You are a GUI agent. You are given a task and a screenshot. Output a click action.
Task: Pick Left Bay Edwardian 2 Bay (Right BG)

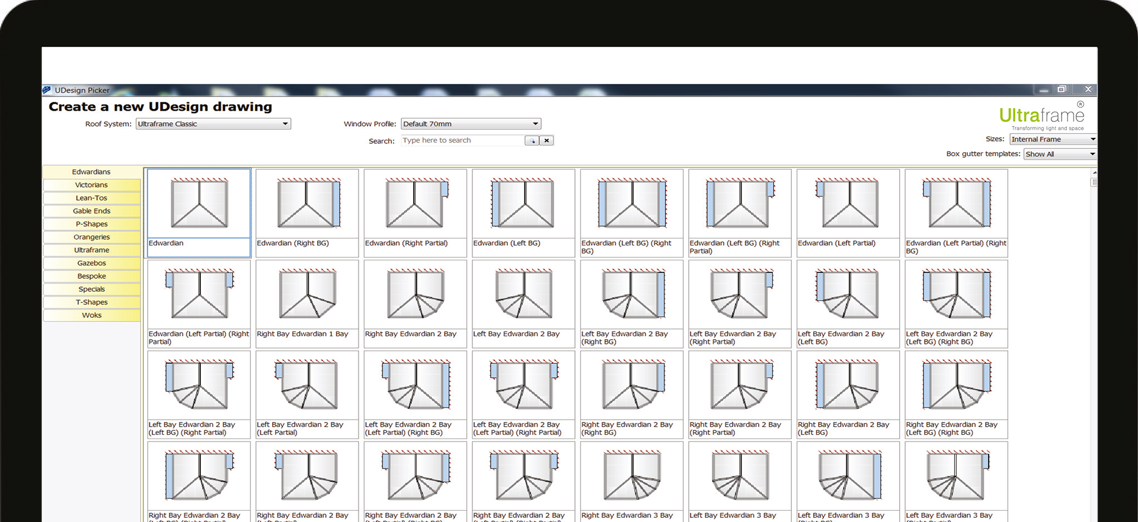(632, 304)
